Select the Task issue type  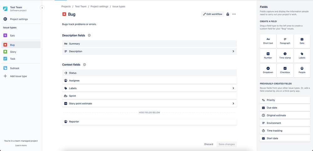click(x=21, y=59)
